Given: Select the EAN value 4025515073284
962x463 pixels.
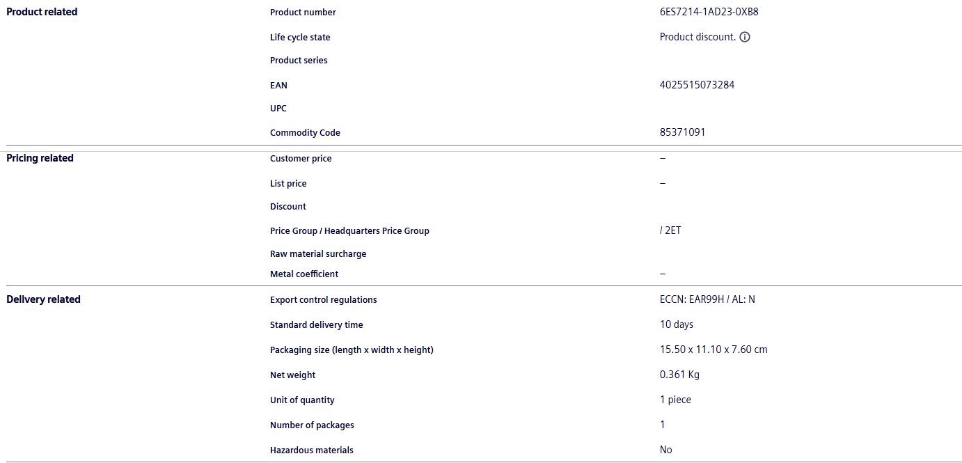Looking at the screenshot, I should 697,85.
